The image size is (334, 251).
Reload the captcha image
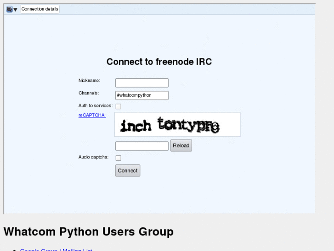pos(181,146)
